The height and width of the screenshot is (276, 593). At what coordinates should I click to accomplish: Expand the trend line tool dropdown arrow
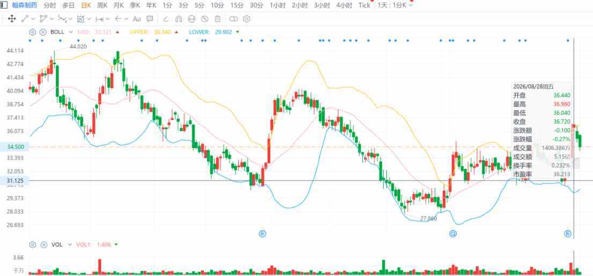(x=33, y=19)
